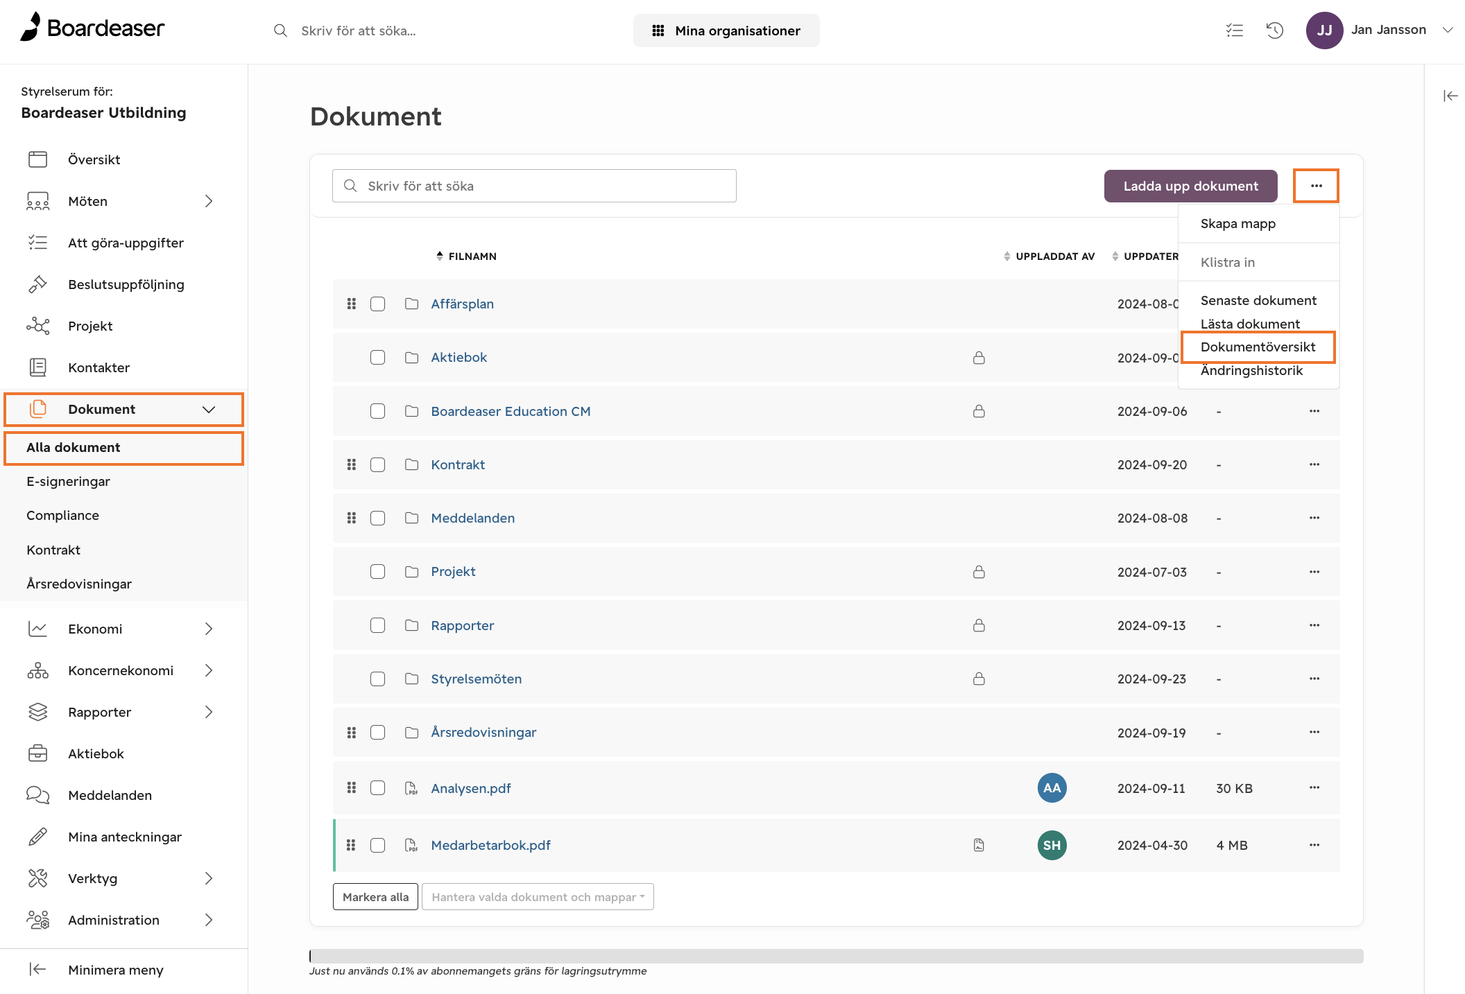
Task: Click the Beslutsuppföljning gavel icon
Action: click(37, 284)
